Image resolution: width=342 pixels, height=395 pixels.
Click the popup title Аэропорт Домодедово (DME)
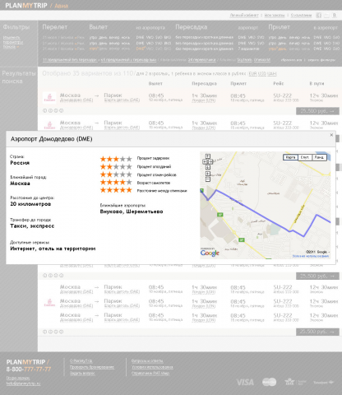[x=52, y=139]
